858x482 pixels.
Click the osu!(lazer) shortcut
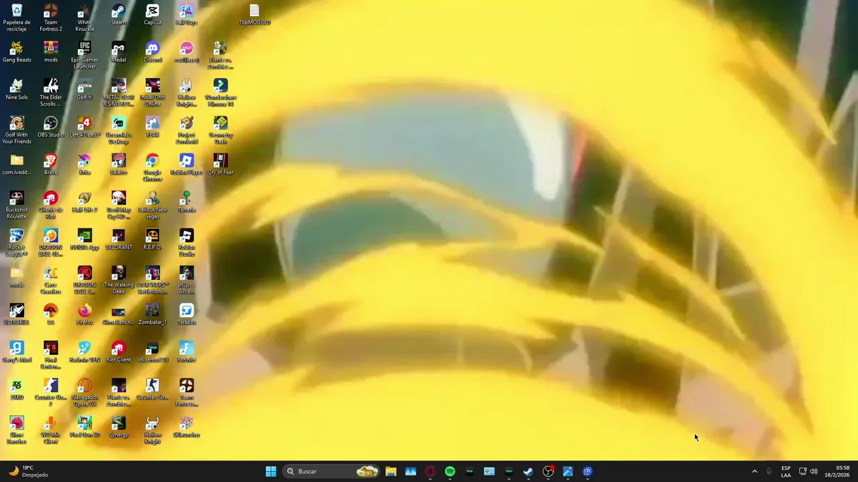(x=186, y=52)
